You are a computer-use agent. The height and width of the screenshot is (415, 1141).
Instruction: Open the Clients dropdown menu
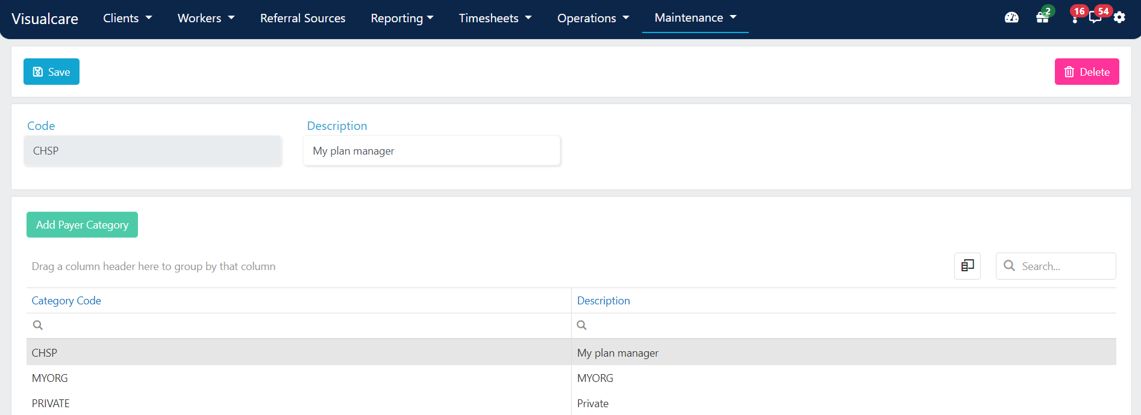128,18
